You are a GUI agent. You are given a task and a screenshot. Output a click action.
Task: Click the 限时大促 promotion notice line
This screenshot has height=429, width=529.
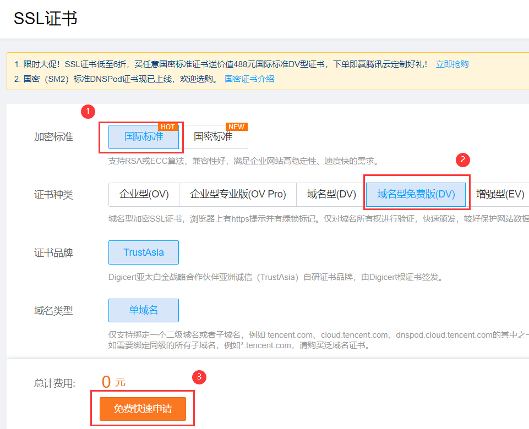(221, 64)
